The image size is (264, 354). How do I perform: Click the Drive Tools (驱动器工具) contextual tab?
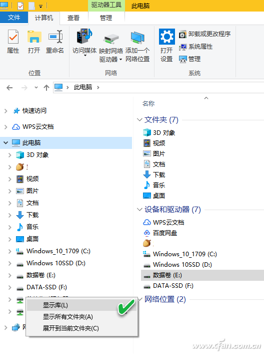point(106,5)
